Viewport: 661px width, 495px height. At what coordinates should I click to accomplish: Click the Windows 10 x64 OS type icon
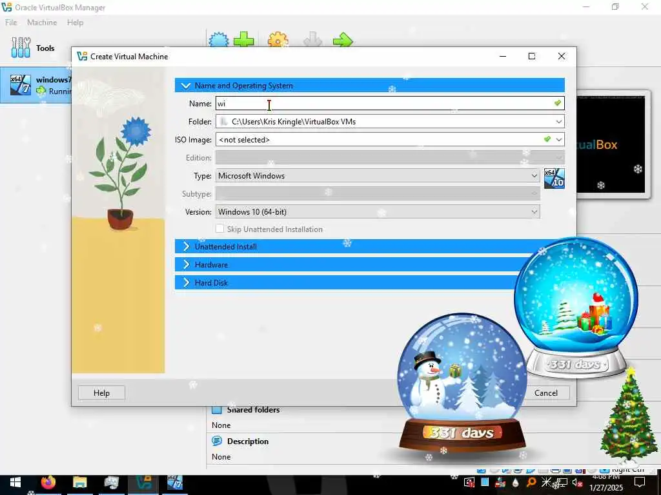pyautogui.click(x=554, y=178)
